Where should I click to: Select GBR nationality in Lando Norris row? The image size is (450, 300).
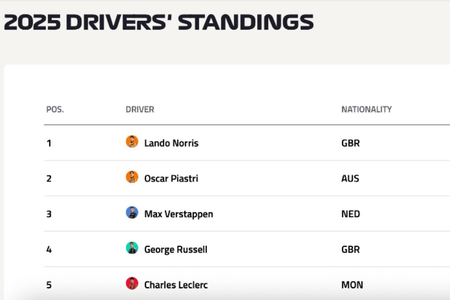coord(350,143)
